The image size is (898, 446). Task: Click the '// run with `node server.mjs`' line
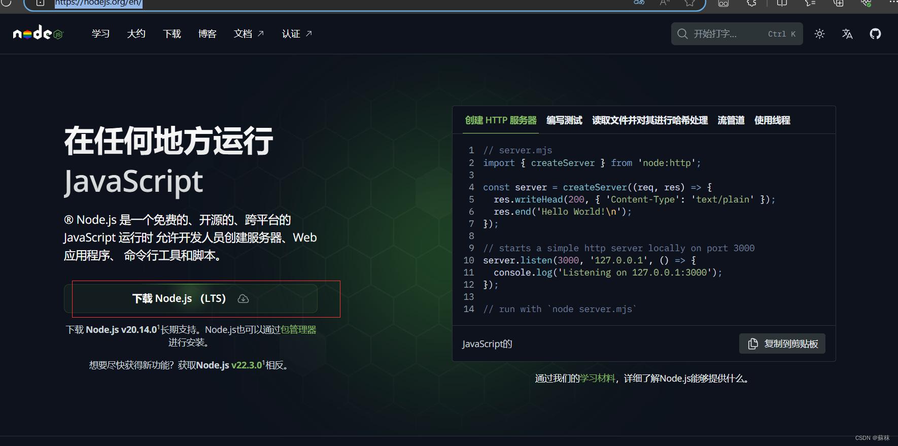[x=560, y=309]
